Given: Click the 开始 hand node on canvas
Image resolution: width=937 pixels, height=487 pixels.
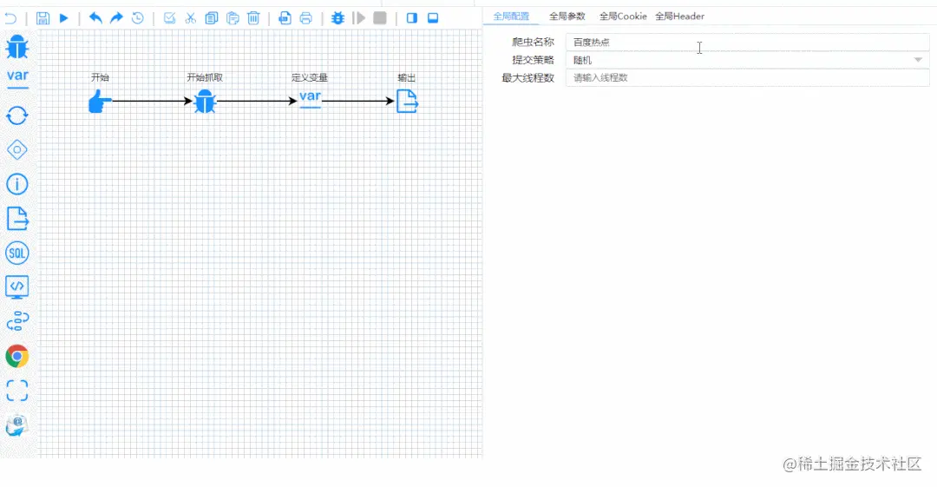Looking at the screenshot, I should [100, 101].
